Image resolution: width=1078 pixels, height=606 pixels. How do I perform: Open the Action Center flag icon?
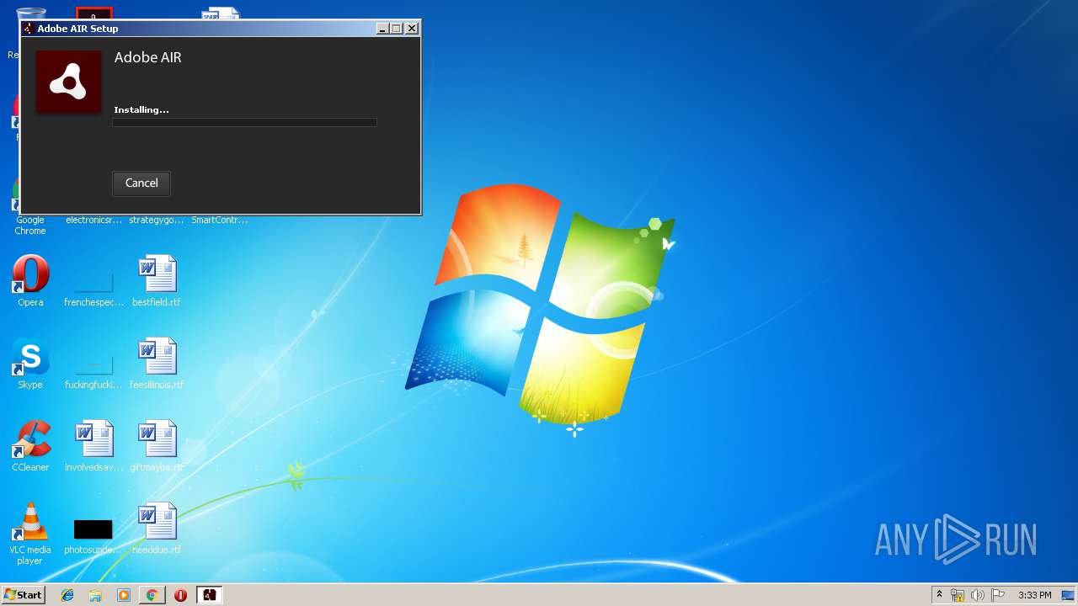tap(998, 595)
